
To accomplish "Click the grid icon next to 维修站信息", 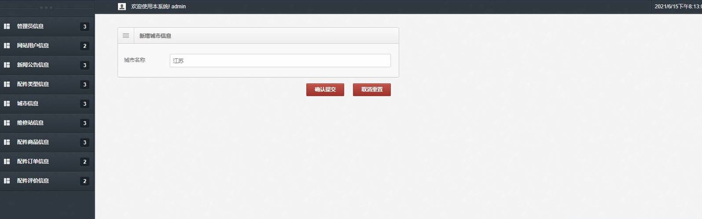I will [x=7, y=123].
